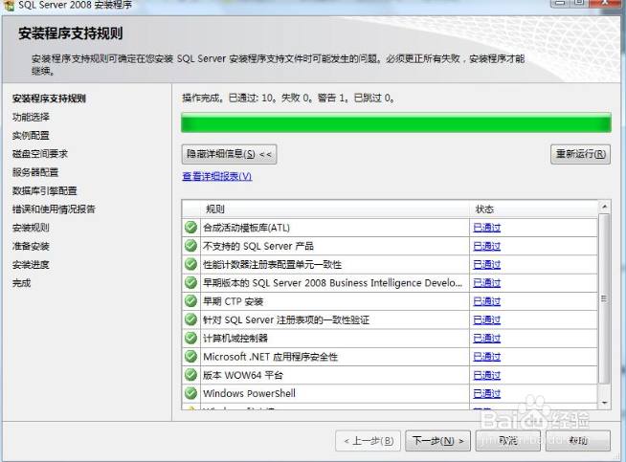The width and height of the screenshot is (626, 462).
Task: Select the 功能选择 step in the sidebar
Action: [x=31, y=117]
